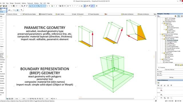Viewport: 183px width, 102px height.
Task: Collapse 05 Import Functions folder in Navigator
Action: pyautogui.click(x=160, y=59)
